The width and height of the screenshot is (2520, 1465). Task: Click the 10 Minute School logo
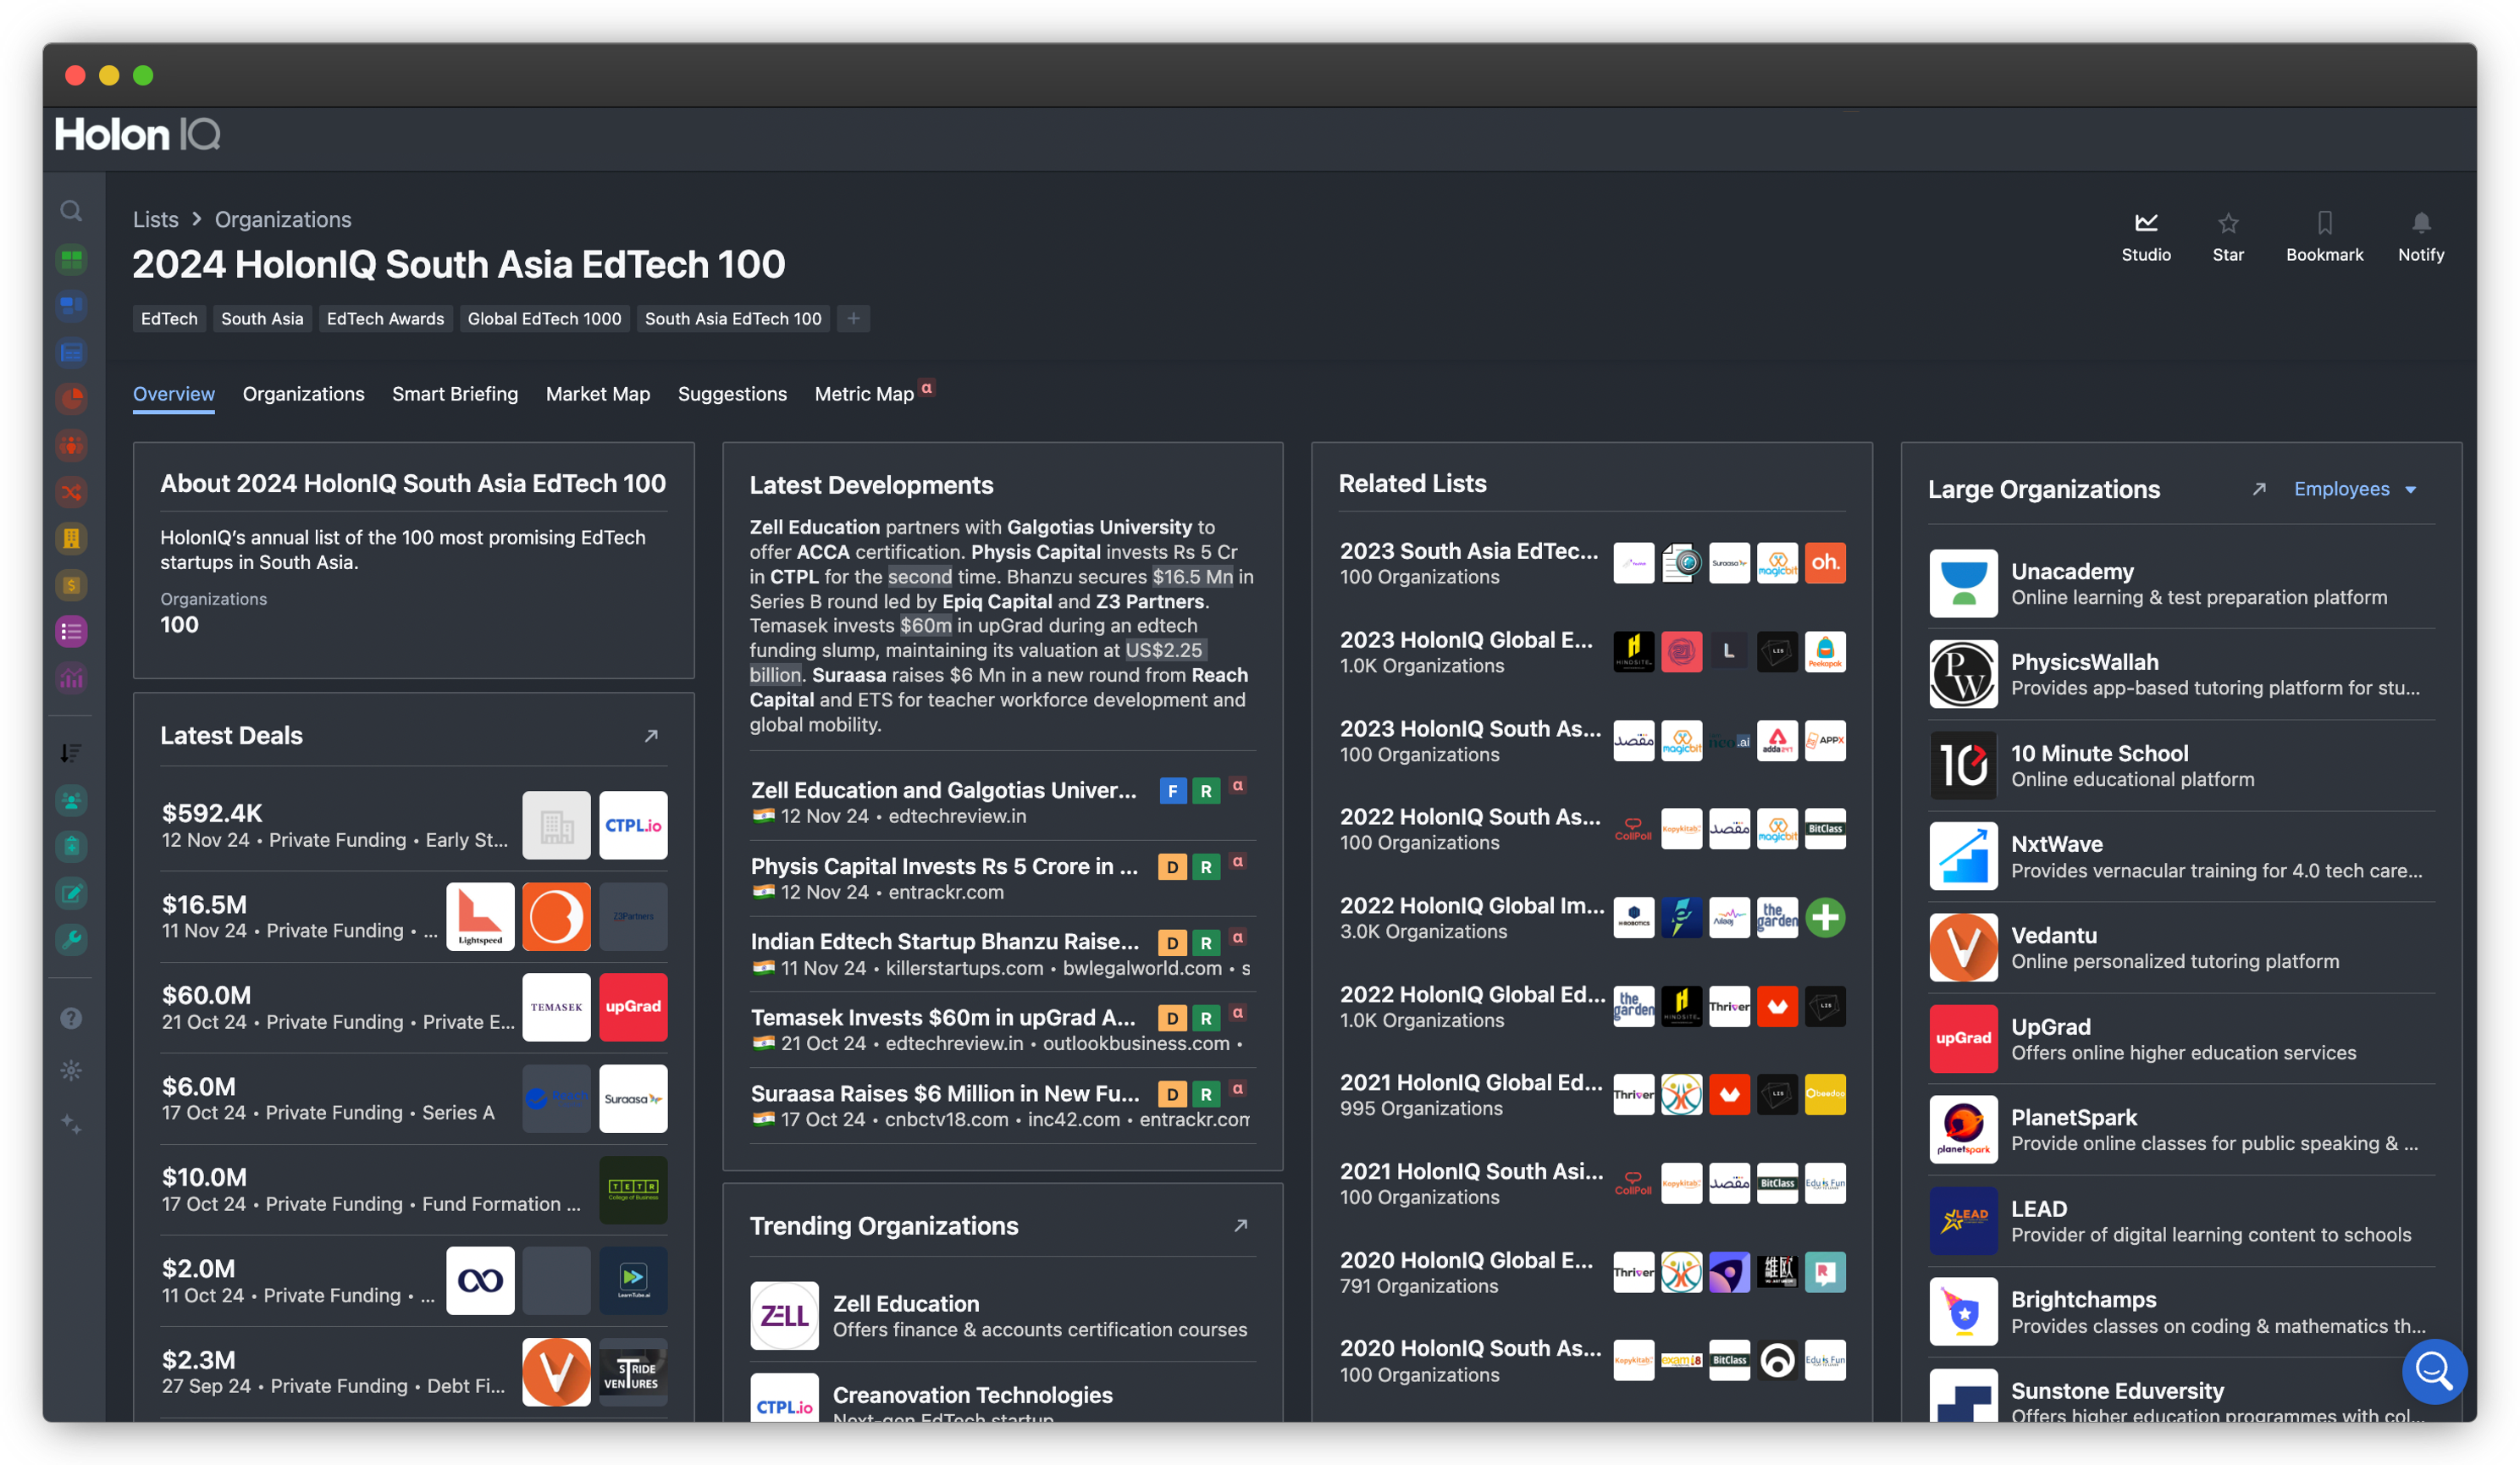coord(1963,766)
